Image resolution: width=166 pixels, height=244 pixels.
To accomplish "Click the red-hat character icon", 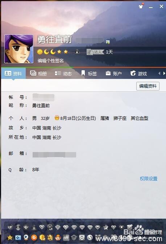I will [58, 237].
